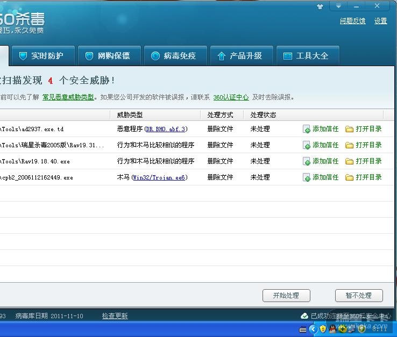Click the 威胁类型 column header
The height and width of the screenshot is (337, 397).
(130, 115)
